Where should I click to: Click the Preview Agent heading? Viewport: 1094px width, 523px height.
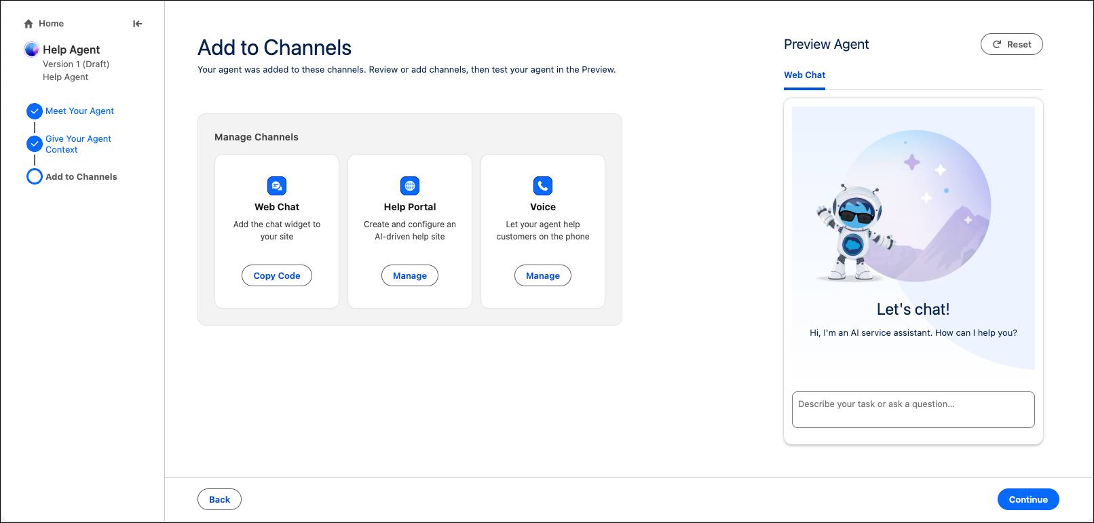pos(826,44)
